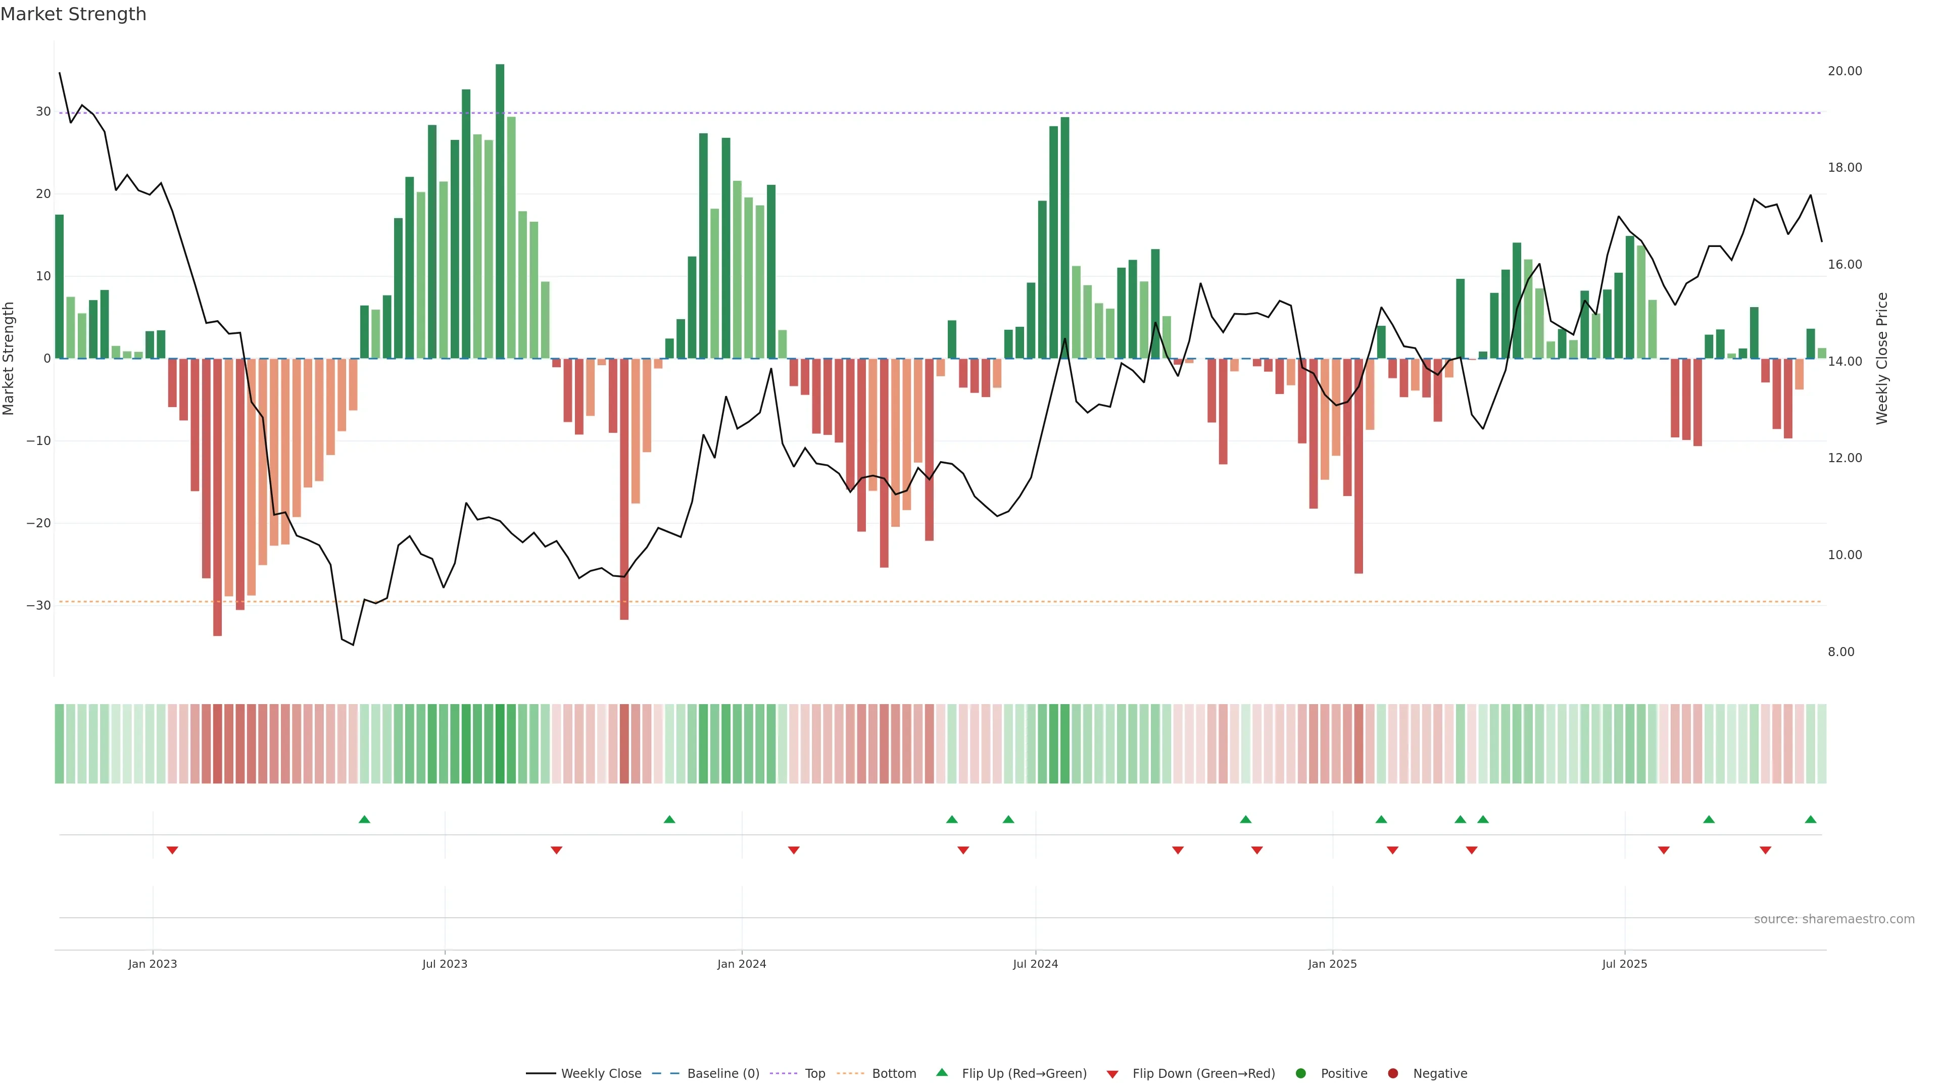Image resolution: width=1940 pixels, height=1091 pixels.
Task: Click the last red flip-down triangle marker
Action: coord(1765,850)
